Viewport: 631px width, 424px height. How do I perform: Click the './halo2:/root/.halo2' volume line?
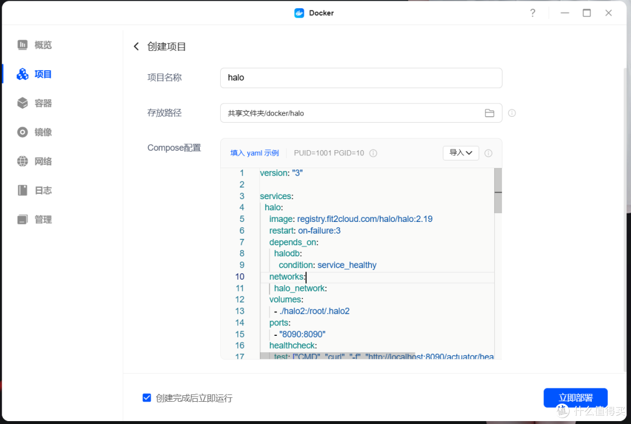click(x=312, y=311)
